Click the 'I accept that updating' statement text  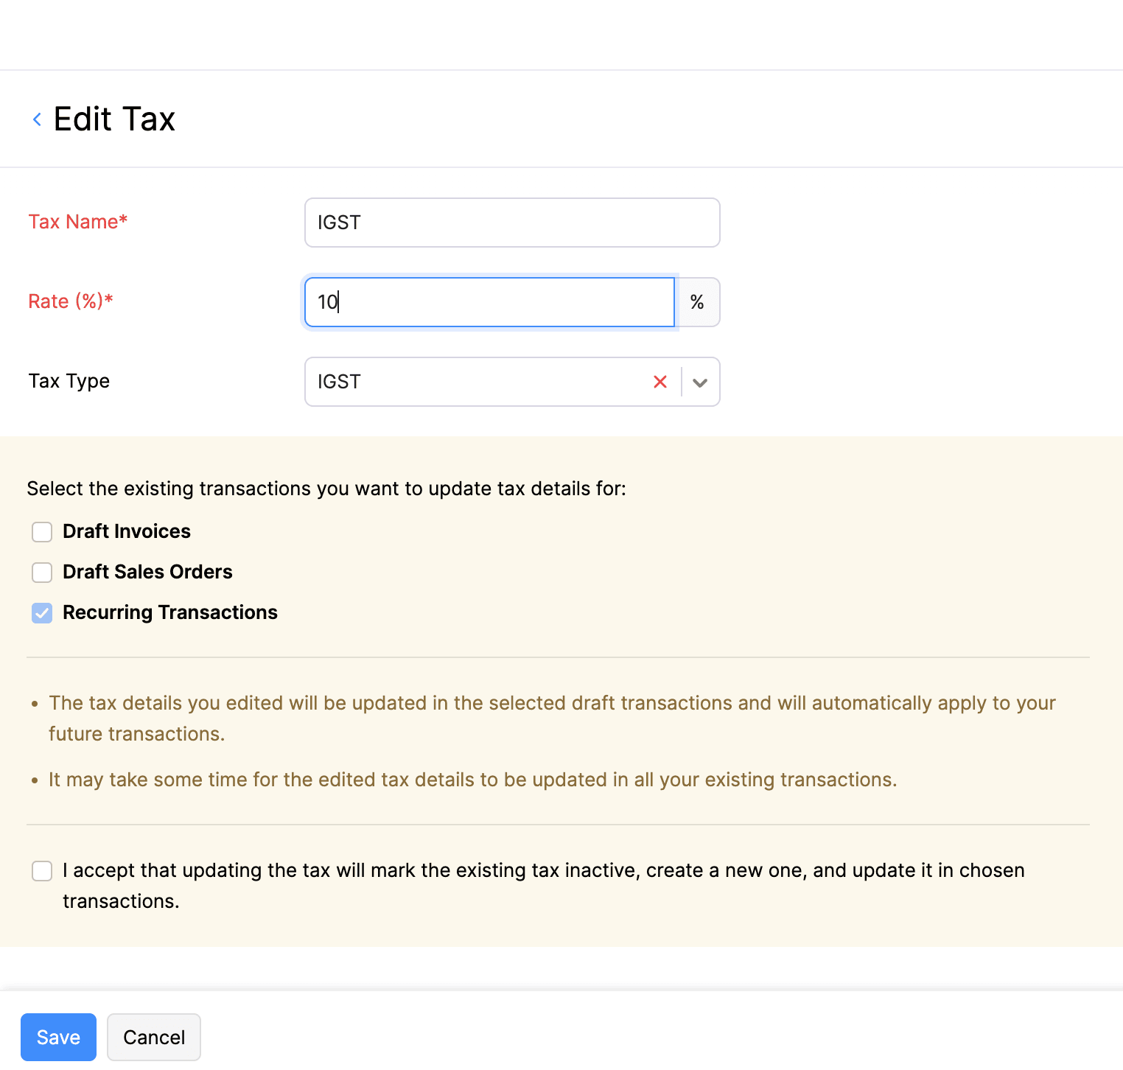(543, 871)
